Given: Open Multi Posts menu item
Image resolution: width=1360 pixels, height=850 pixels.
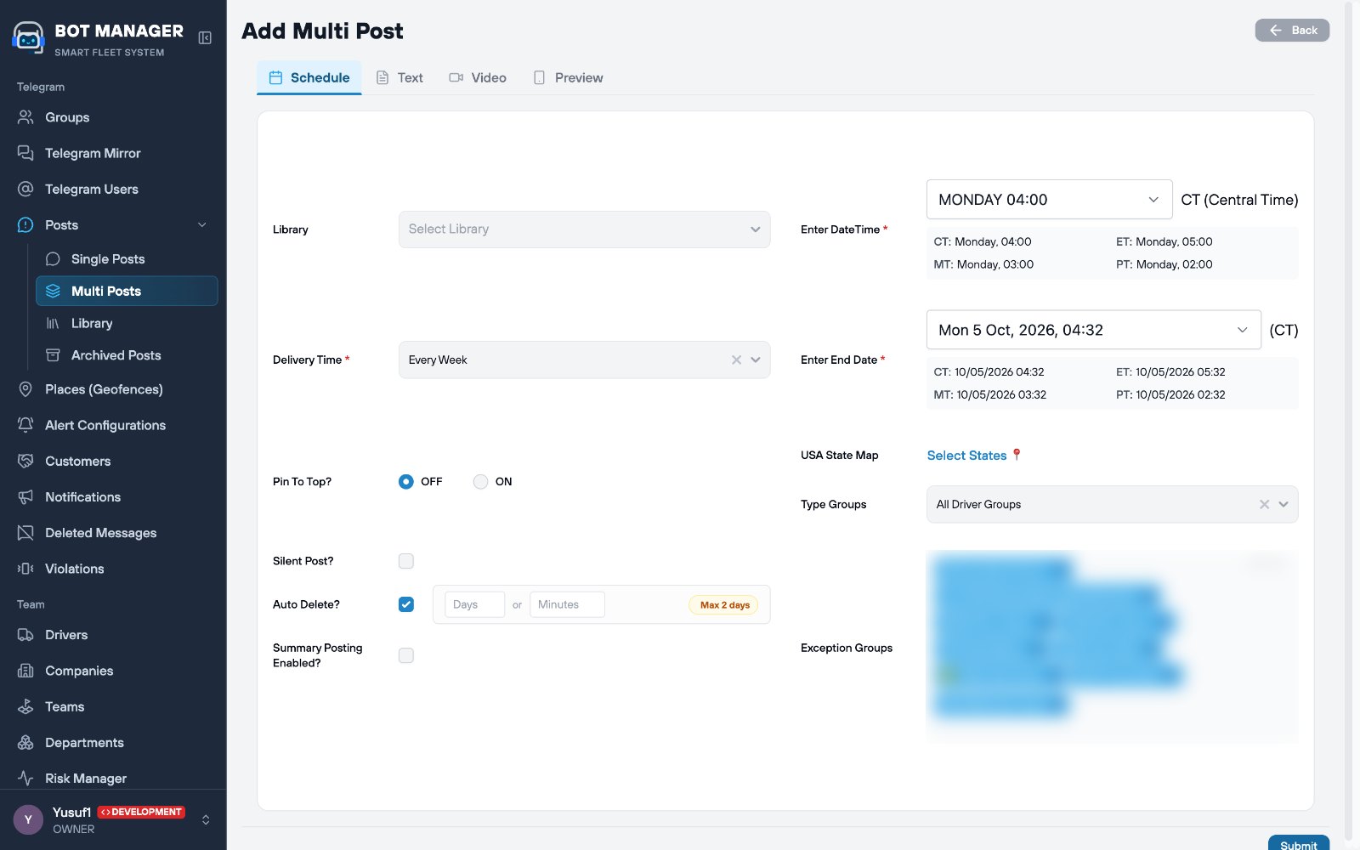Looking at the screenshot, I should pyautogui.click(x=127, y=291).
